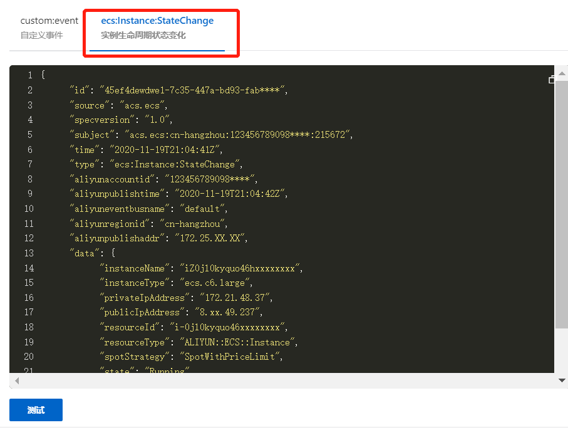
Task: Click line number 13 in the gutter
Action: tap(29, 253)
